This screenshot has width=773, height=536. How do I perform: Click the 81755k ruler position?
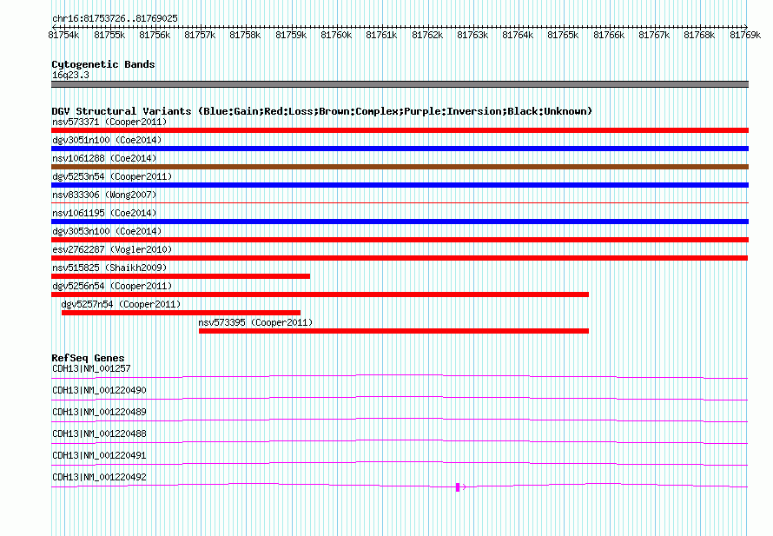coord(109,35)
